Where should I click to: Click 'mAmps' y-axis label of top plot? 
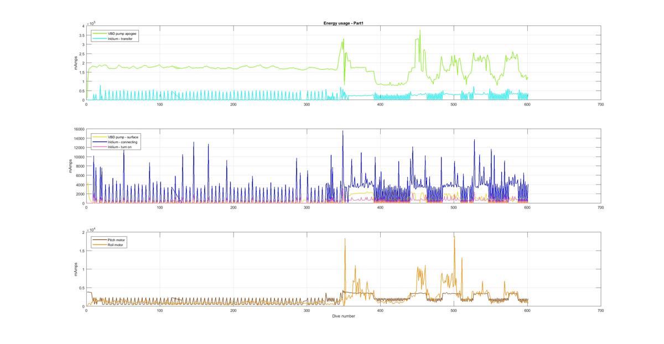(75, 63)
